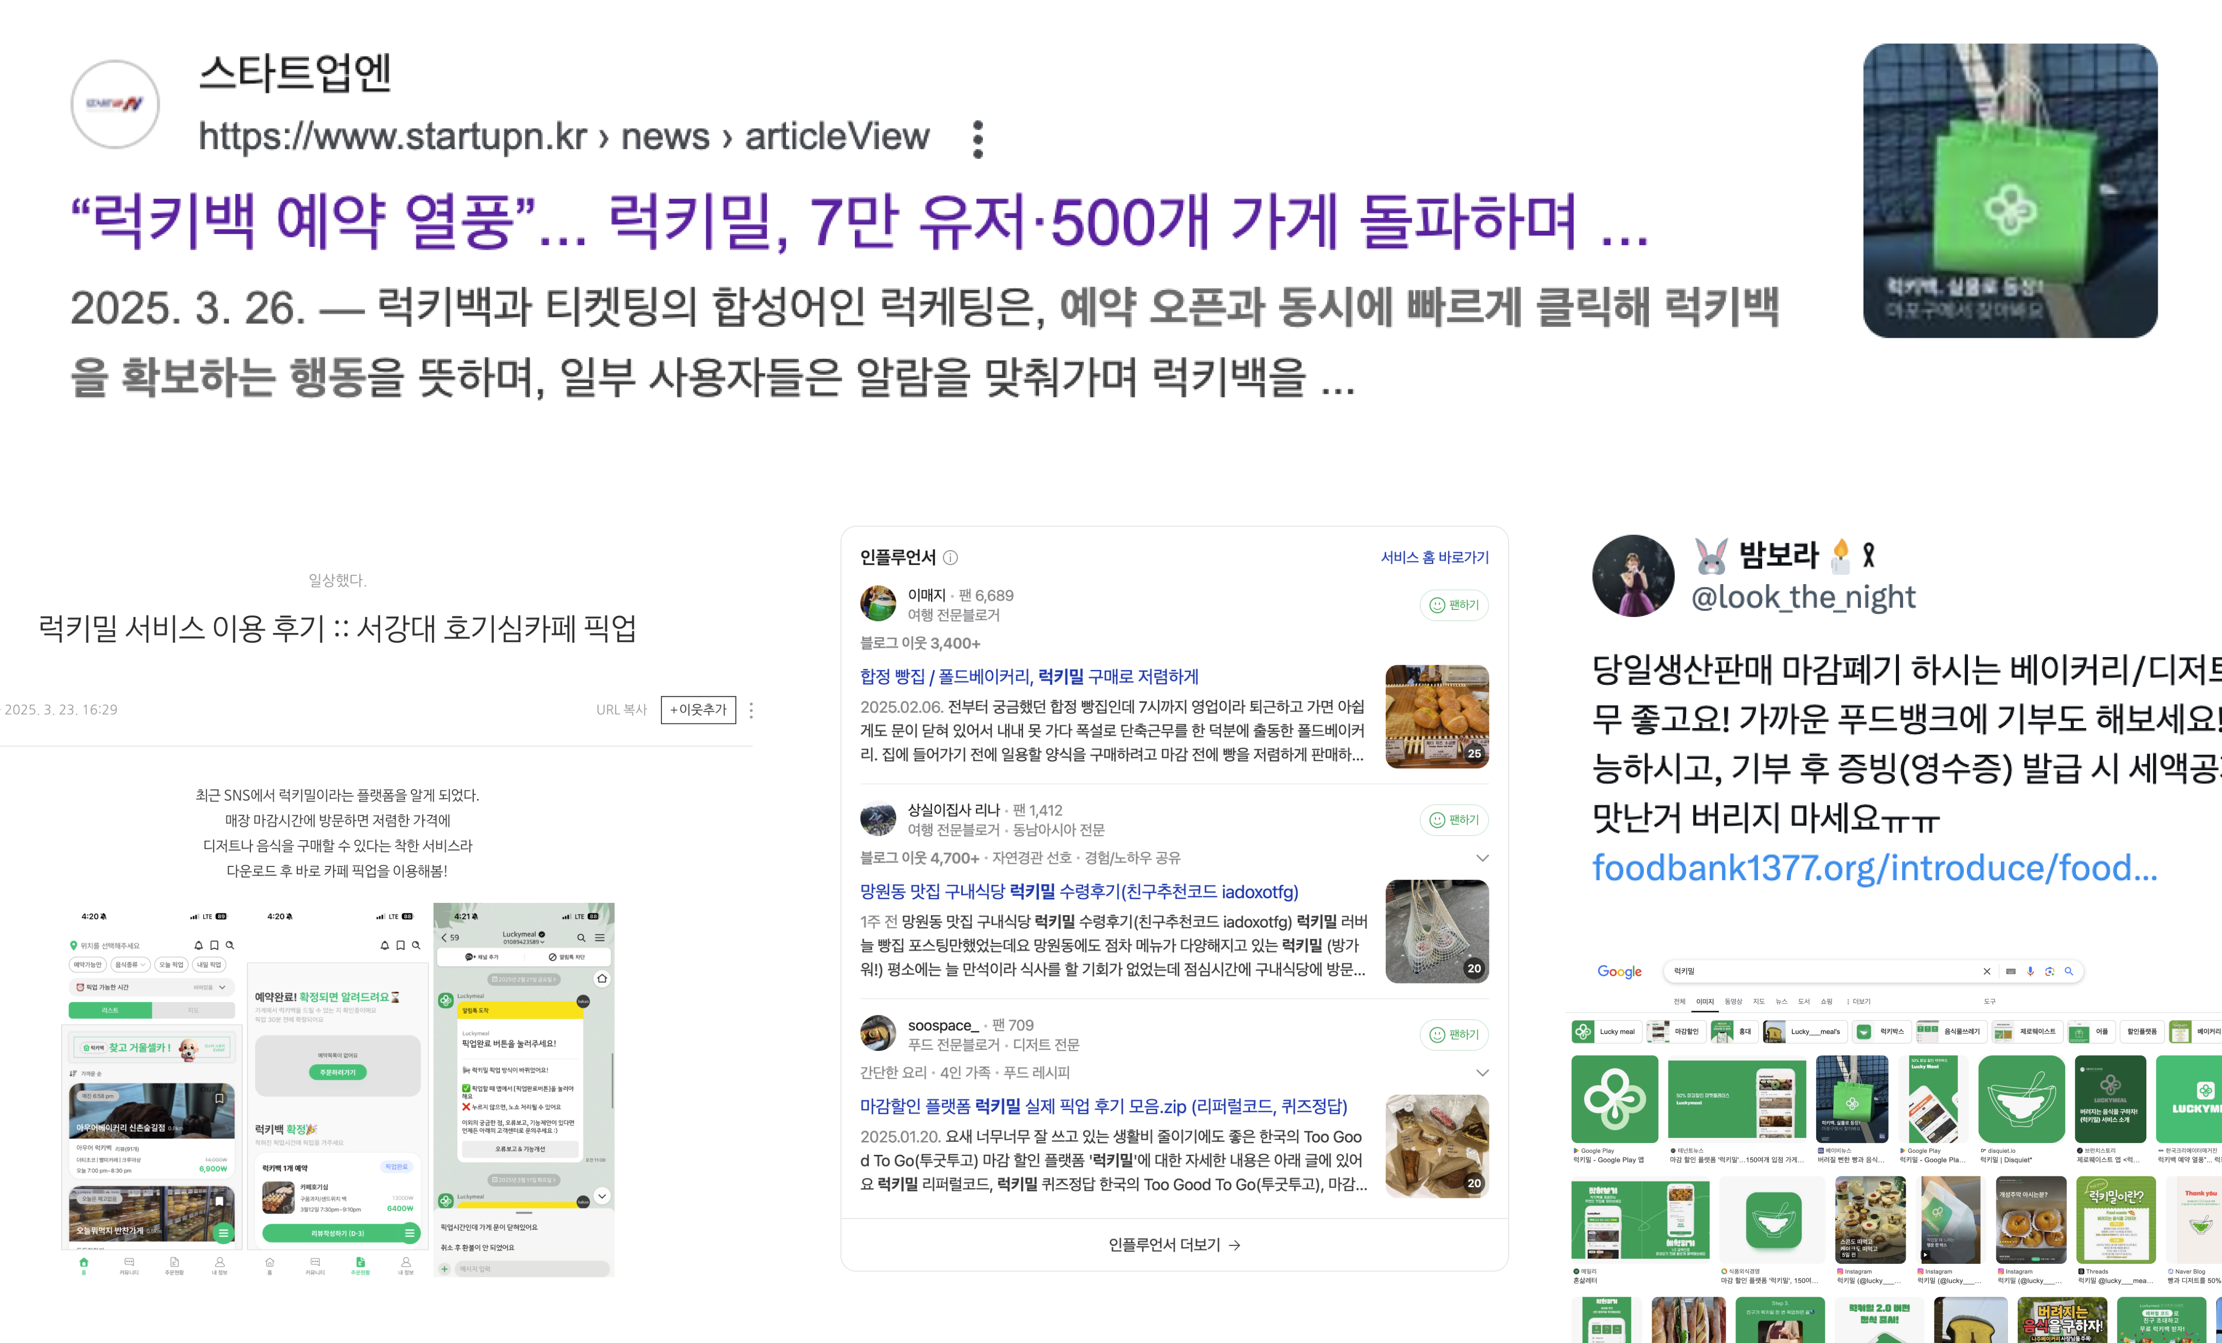Screen dimensions: 2222x1343
Task: Open the on-screen keyboard icon in Google search
Action: [x=2010, y=971]
